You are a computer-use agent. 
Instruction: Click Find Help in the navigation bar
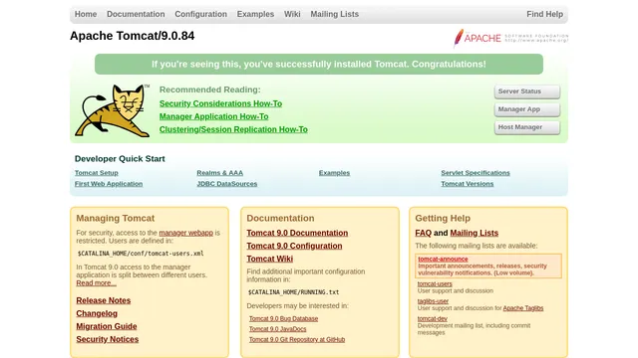point(545,14)
